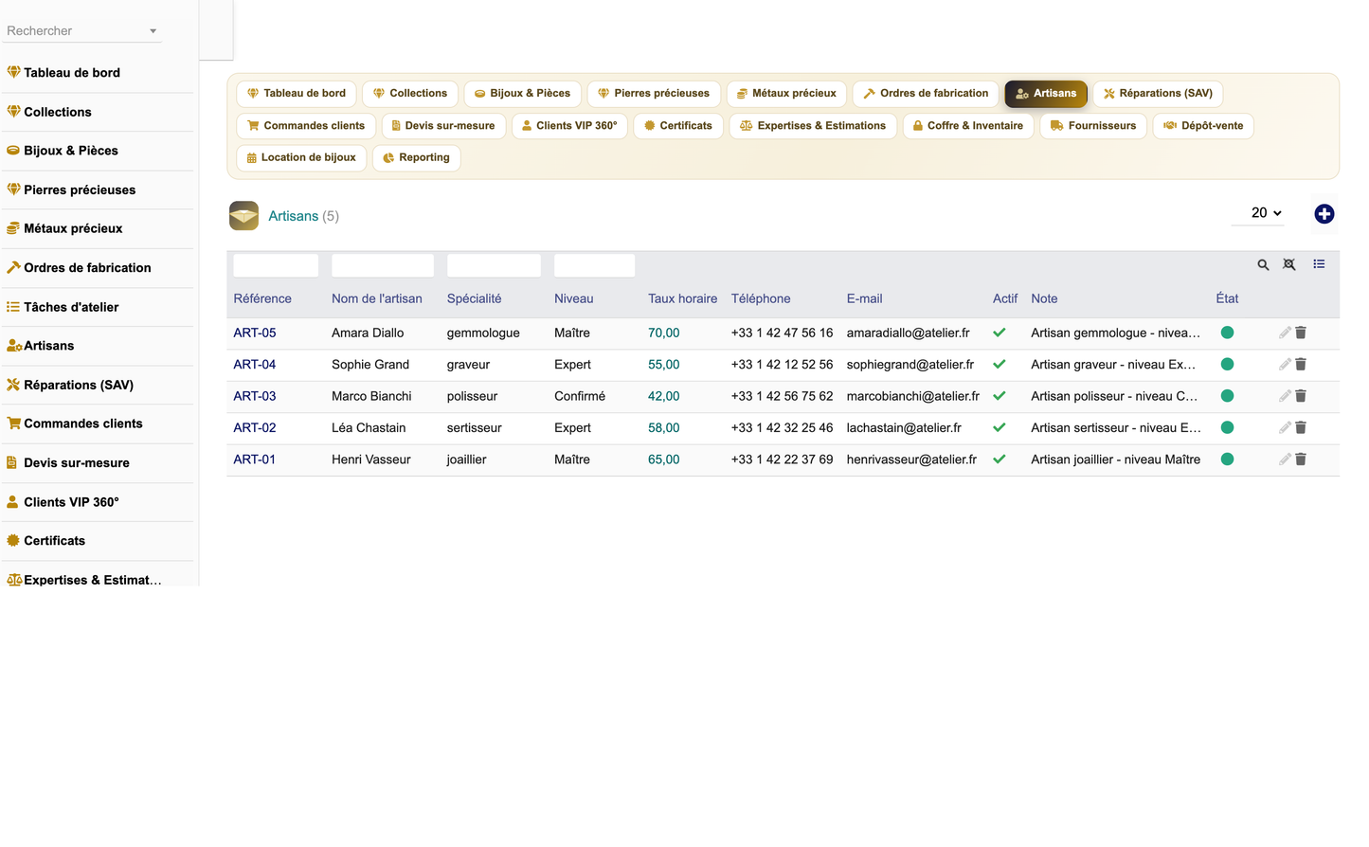Click the search magnifier icon in table header

tap(1263, 265)
